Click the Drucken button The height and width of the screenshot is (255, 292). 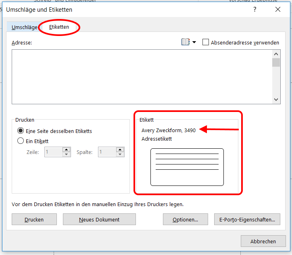point(34,219)
